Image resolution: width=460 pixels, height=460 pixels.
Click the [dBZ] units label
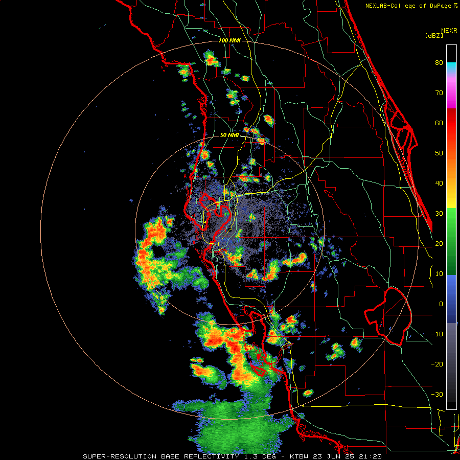[434, 35]
